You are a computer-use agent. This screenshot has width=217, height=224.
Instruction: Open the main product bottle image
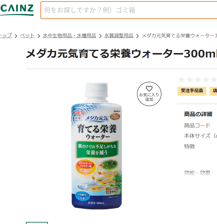coord(97,146)
